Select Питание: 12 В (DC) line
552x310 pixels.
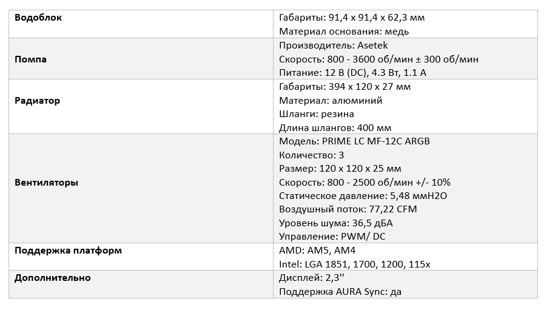click(x=352, y=73)
